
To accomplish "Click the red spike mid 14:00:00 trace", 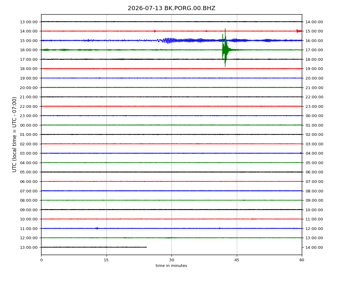I will pos(155,31).
